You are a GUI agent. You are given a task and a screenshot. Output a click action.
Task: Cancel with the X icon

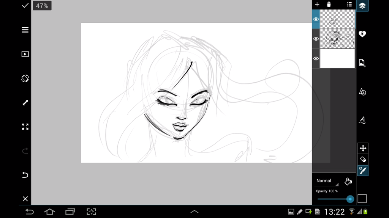25,199
